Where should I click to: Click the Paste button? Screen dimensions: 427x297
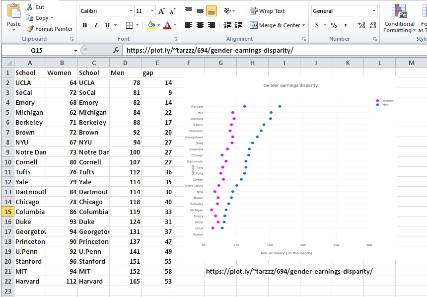point(13,18)
